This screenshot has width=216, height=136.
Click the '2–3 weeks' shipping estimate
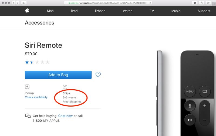point(70,97)
